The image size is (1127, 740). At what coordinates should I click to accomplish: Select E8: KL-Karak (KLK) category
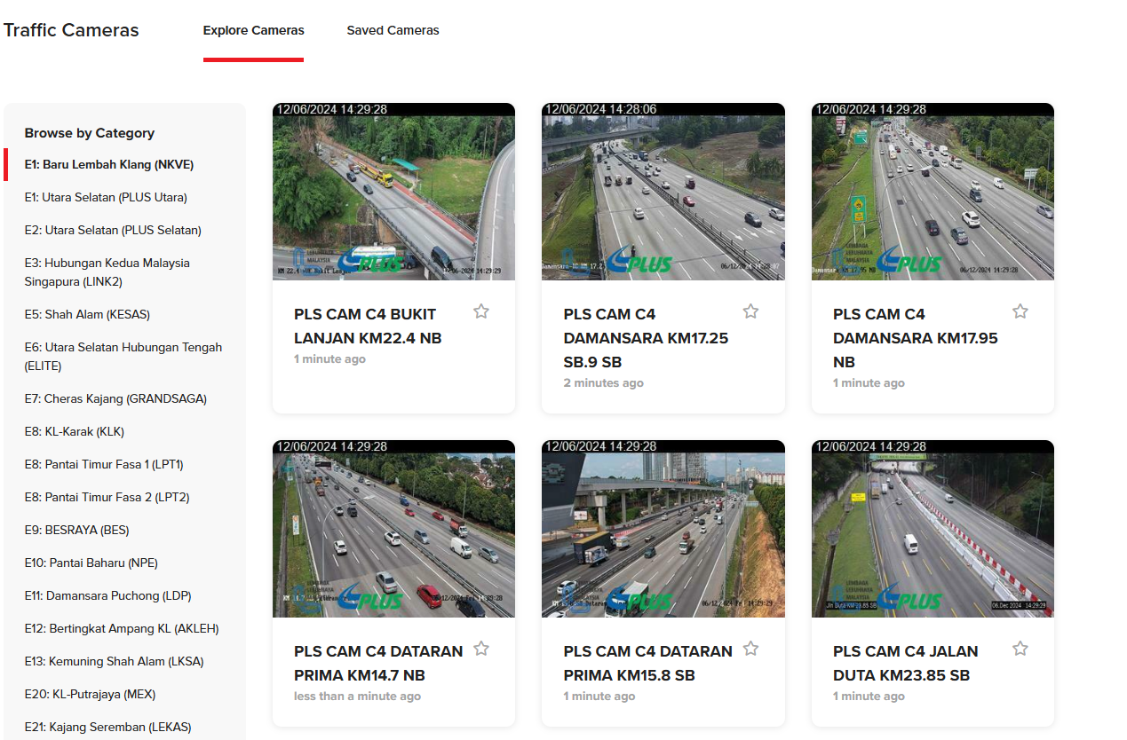74,432
